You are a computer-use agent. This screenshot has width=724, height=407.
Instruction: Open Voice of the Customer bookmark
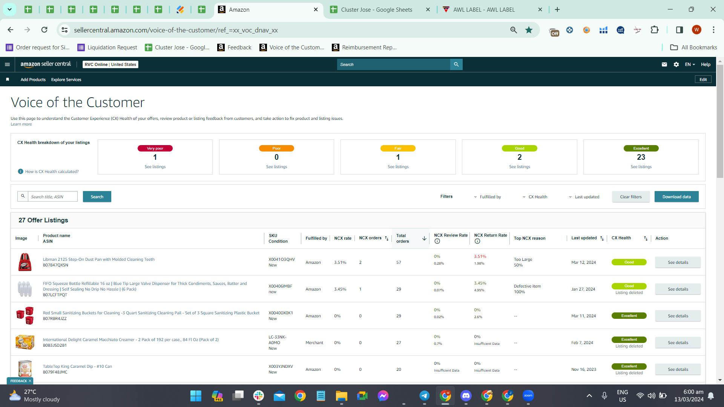click(292, 47)
